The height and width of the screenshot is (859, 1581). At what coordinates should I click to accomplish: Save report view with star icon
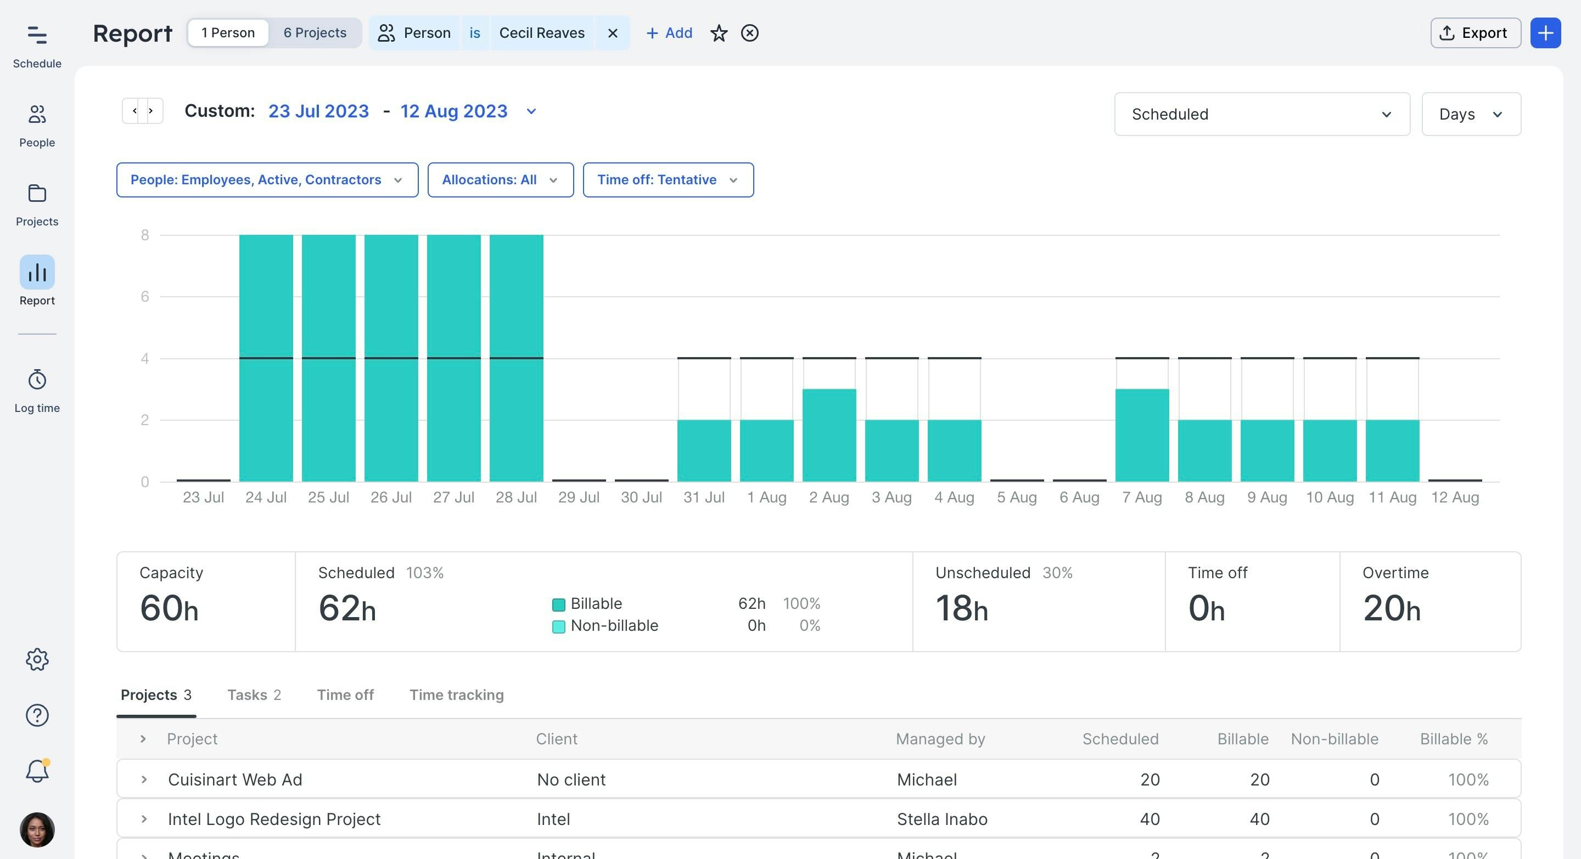click(719, 33)
